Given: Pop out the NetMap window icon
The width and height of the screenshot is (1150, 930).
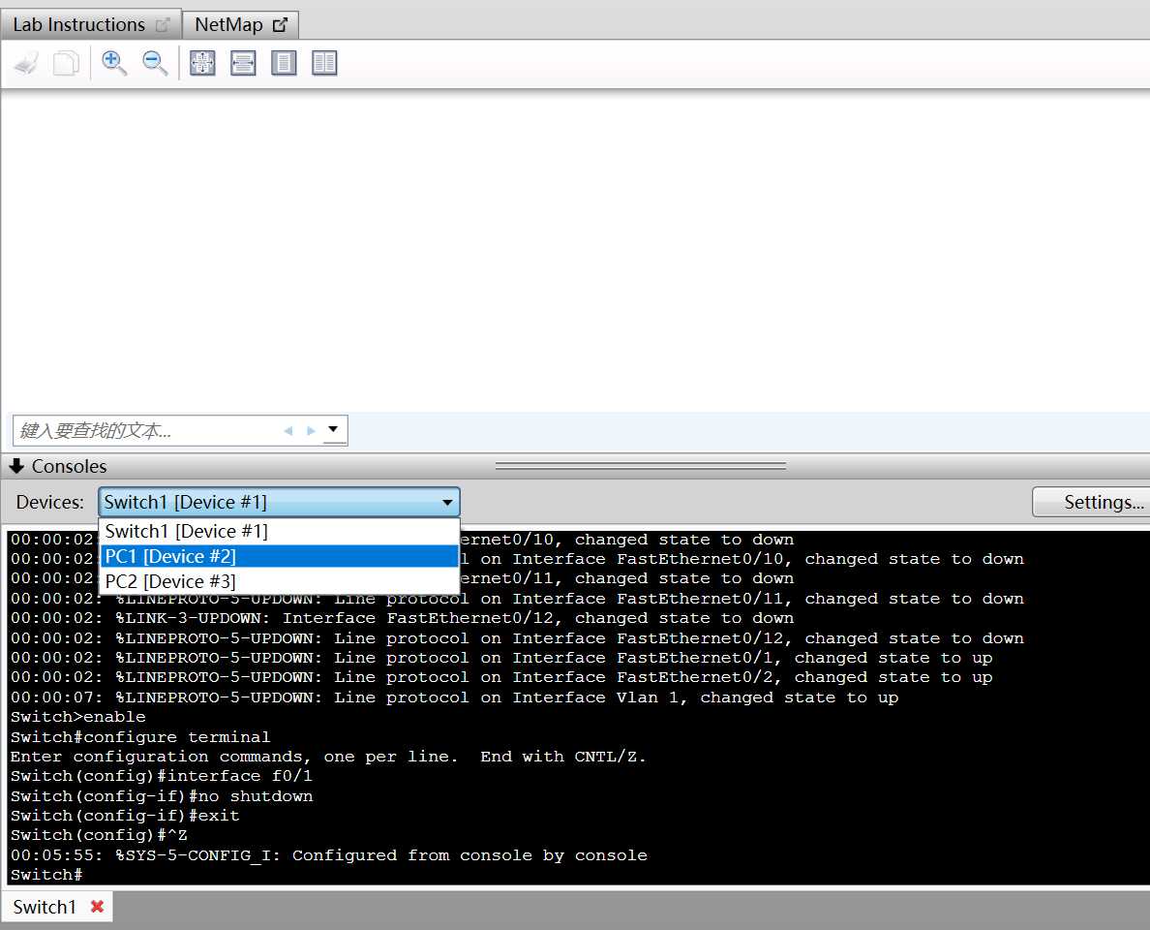Looking at the screenshot, I should (280, 25).
